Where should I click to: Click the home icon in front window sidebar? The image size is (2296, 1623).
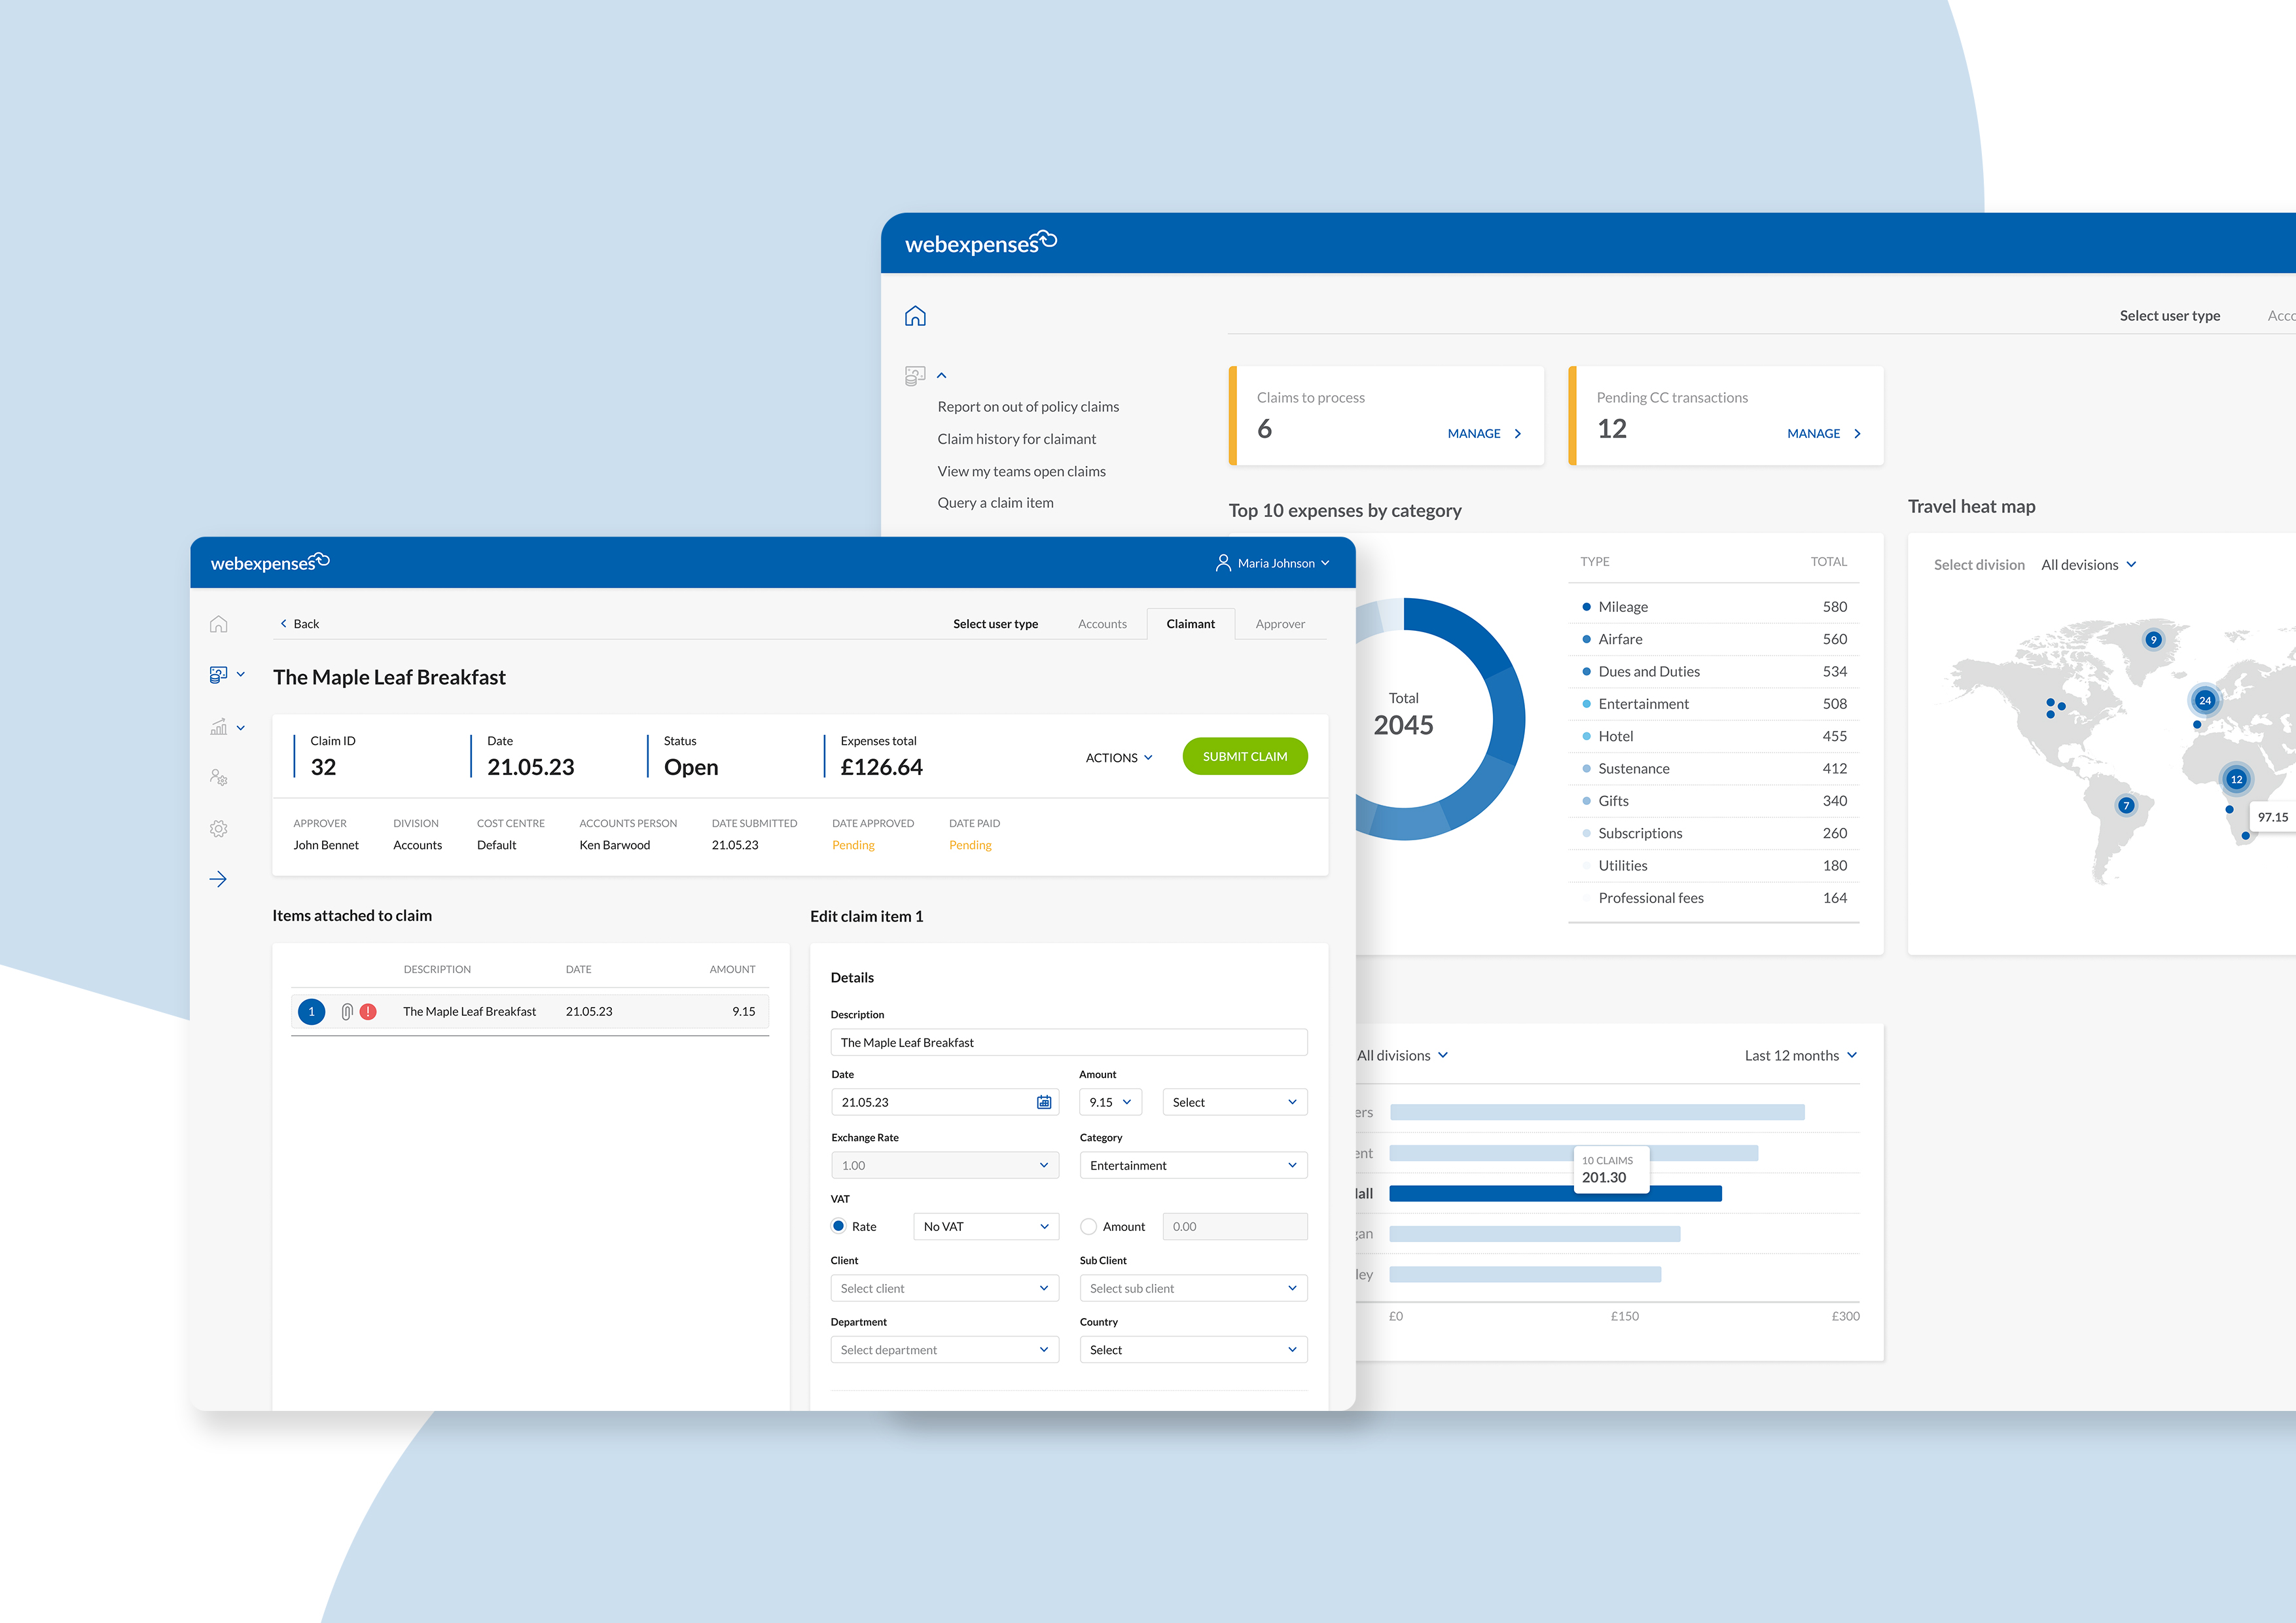click(x=218, y=624)
